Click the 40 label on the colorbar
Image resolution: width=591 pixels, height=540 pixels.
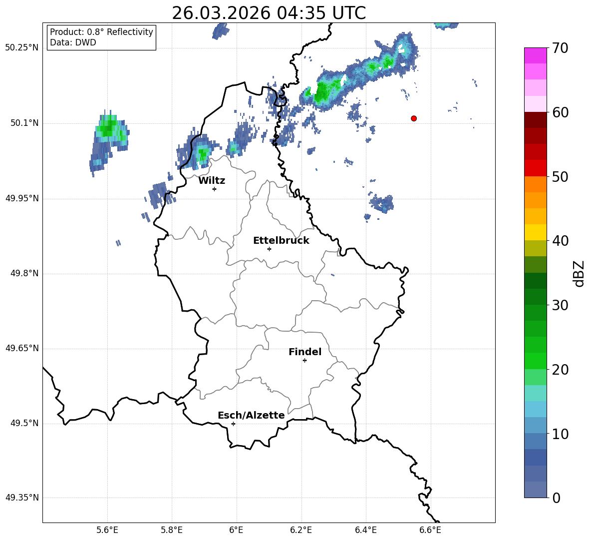pos(560,241)
